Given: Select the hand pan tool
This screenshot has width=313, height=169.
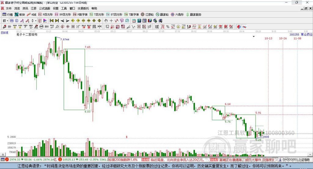Looking at the screenshot, I should [x=106, y=21].
